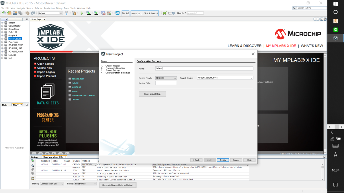Click the Read Device Memory icon
The height and width of the screenshot is (193, 344).
(x=96, y=13)
